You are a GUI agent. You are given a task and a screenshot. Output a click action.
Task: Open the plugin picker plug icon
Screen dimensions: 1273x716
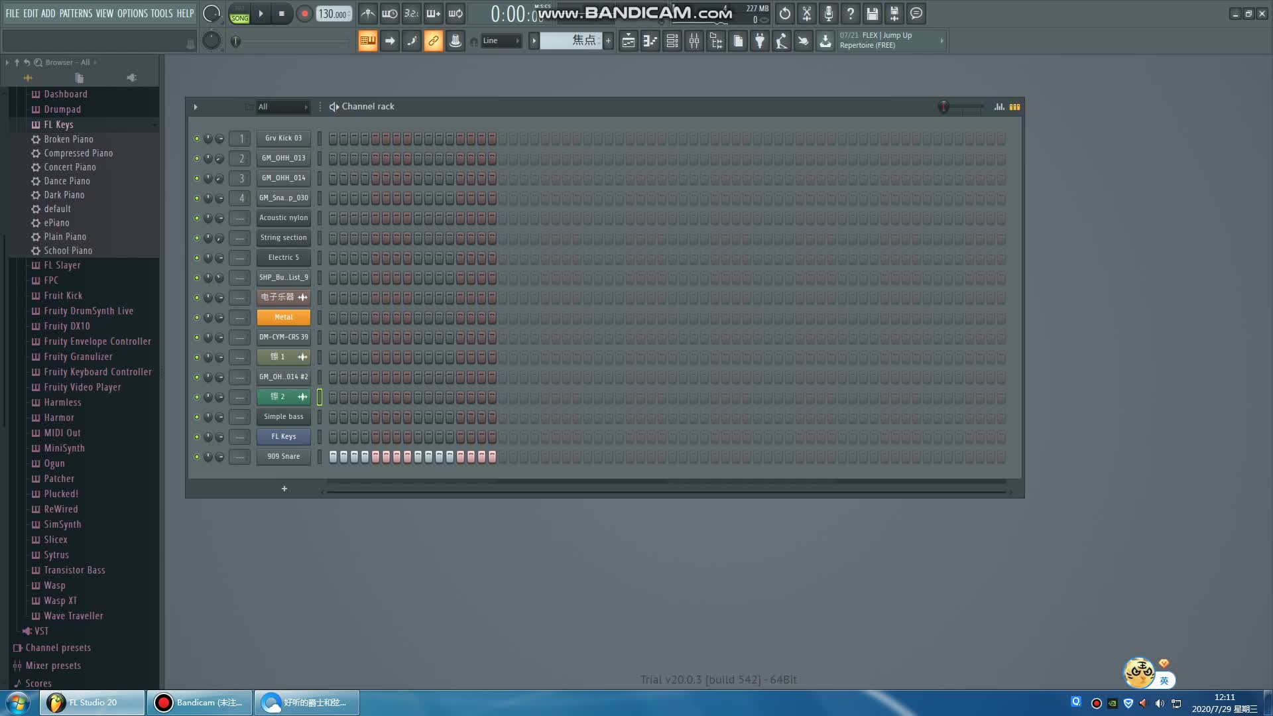760,41
